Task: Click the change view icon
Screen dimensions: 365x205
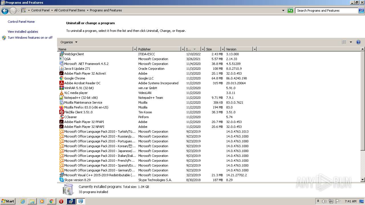Action: 344,42
